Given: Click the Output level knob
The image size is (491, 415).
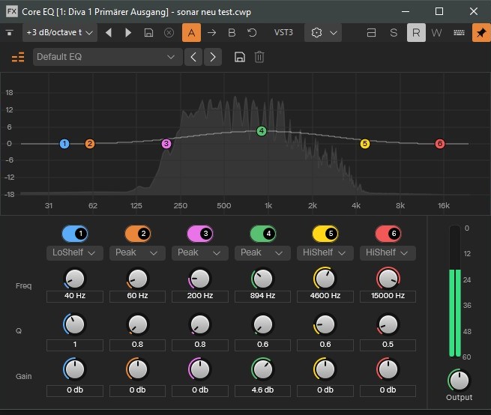Looking at the screenshot, I should pos(458,379).
